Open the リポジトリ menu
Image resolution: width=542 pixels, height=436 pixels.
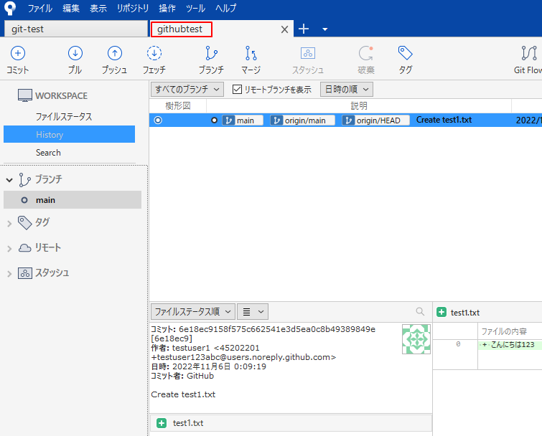coord(133,9)
